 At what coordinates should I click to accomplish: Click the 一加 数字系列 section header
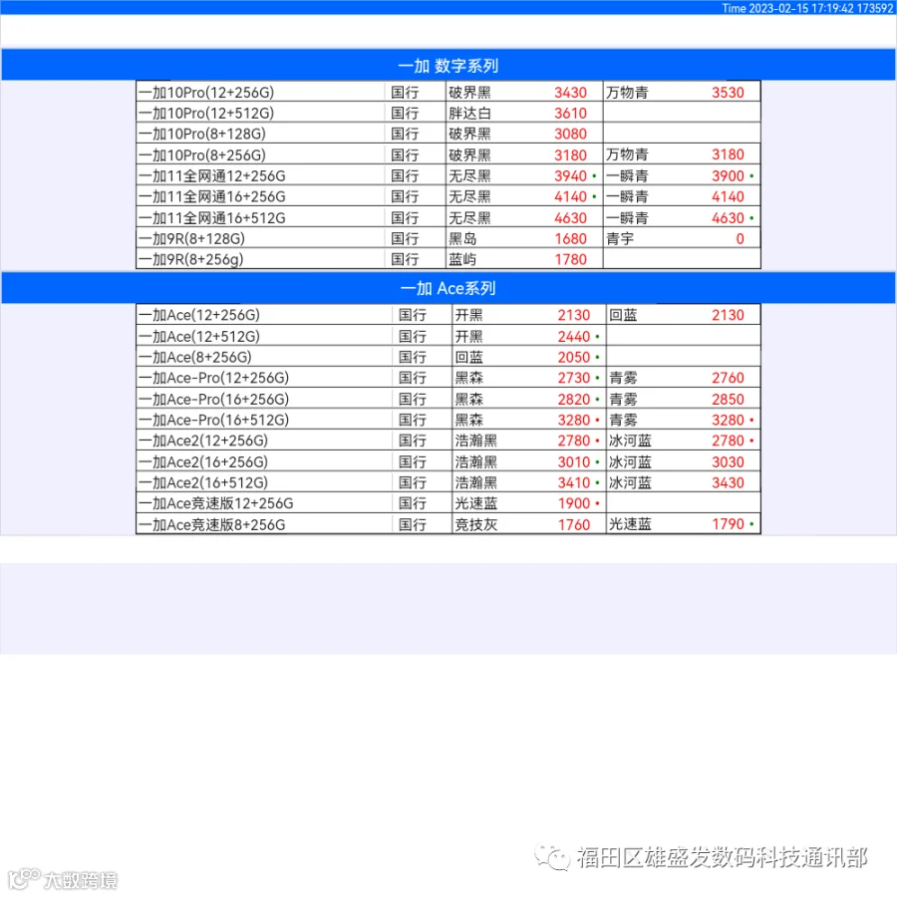448,65
